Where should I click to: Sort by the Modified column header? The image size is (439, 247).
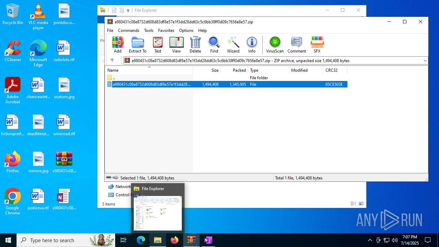tap(306, 70)
